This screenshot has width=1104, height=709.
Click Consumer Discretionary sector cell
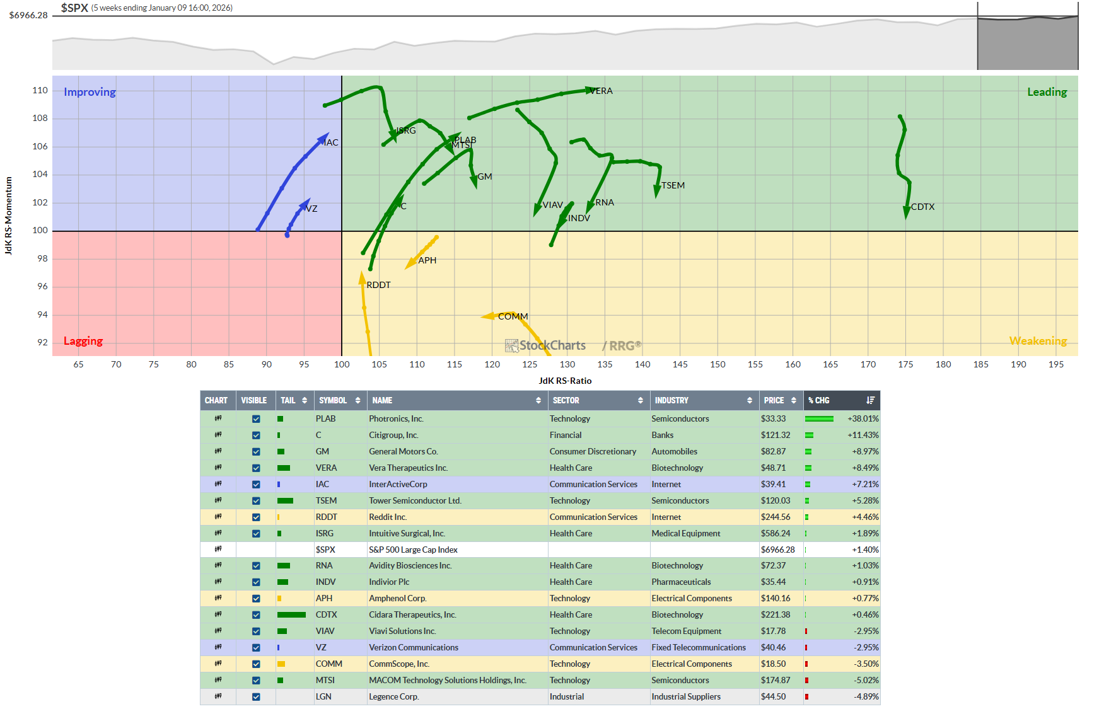[593, 451]
